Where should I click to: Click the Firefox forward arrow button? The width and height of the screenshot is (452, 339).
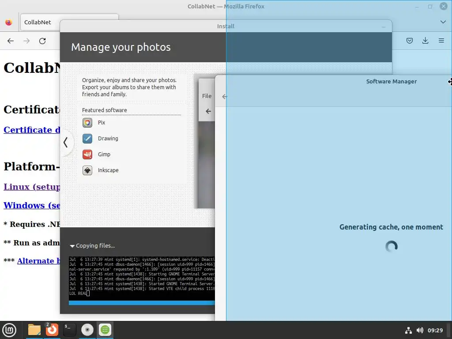coord(26,41)
